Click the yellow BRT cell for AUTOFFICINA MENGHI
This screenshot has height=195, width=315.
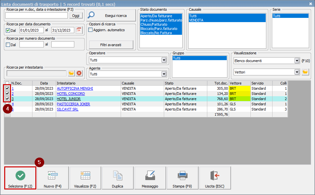coord(240,88)
